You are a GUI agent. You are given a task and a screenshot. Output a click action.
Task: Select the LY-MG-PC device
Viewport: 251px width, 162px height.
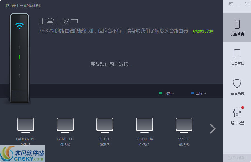pyautogui.click(x=65, y=125)
